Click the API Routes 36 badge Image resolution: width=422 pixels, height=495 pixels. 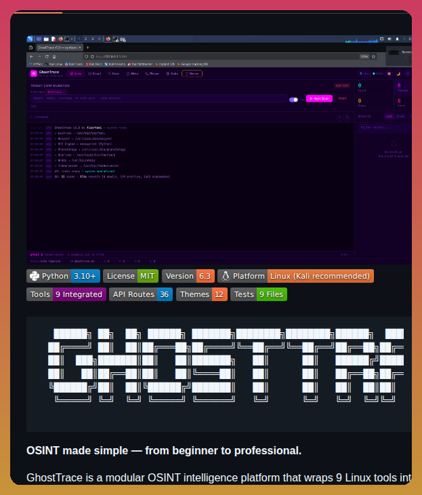[141, 294]
